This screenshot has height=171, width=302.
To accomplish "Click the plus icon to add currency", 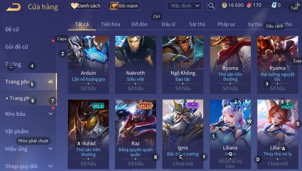I will click(297, 5).
